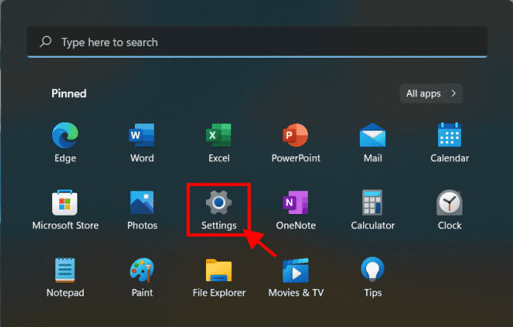Screen dimensions: 513x327
Task: Open Settings gear icon
Action: [x=219, y=203]
